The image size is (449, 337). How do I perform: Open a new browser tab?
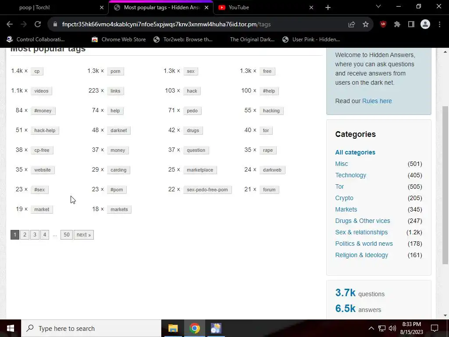click(x=328, y=7)
